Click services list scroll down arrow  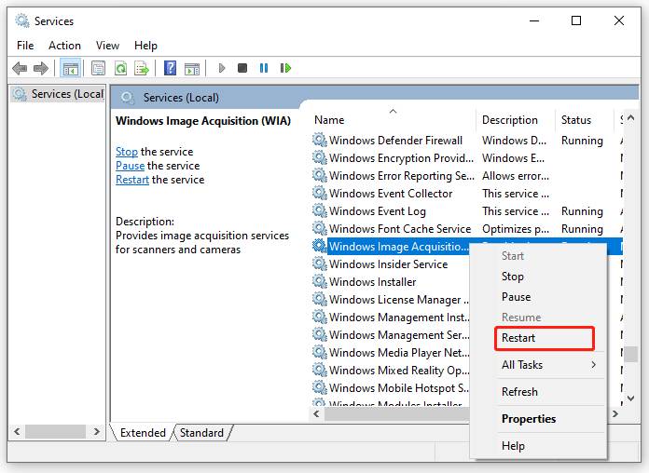(x=630, y=399)
